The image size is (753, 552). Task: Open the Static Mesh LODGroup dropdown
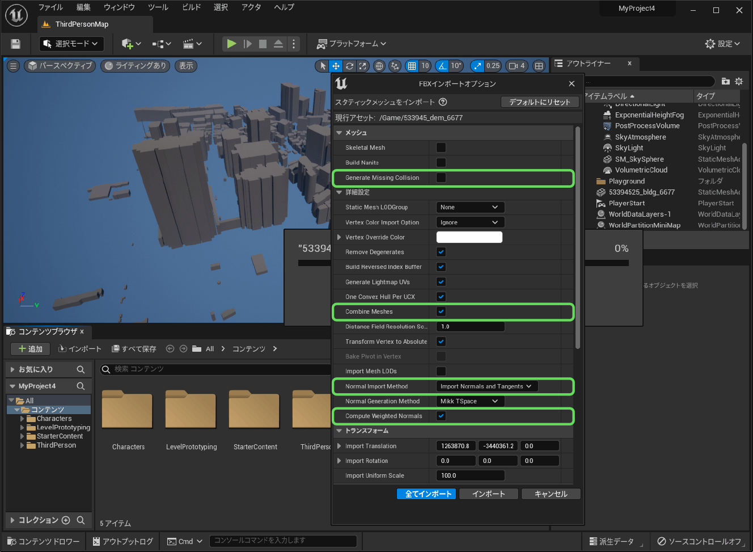coord(470,207)
